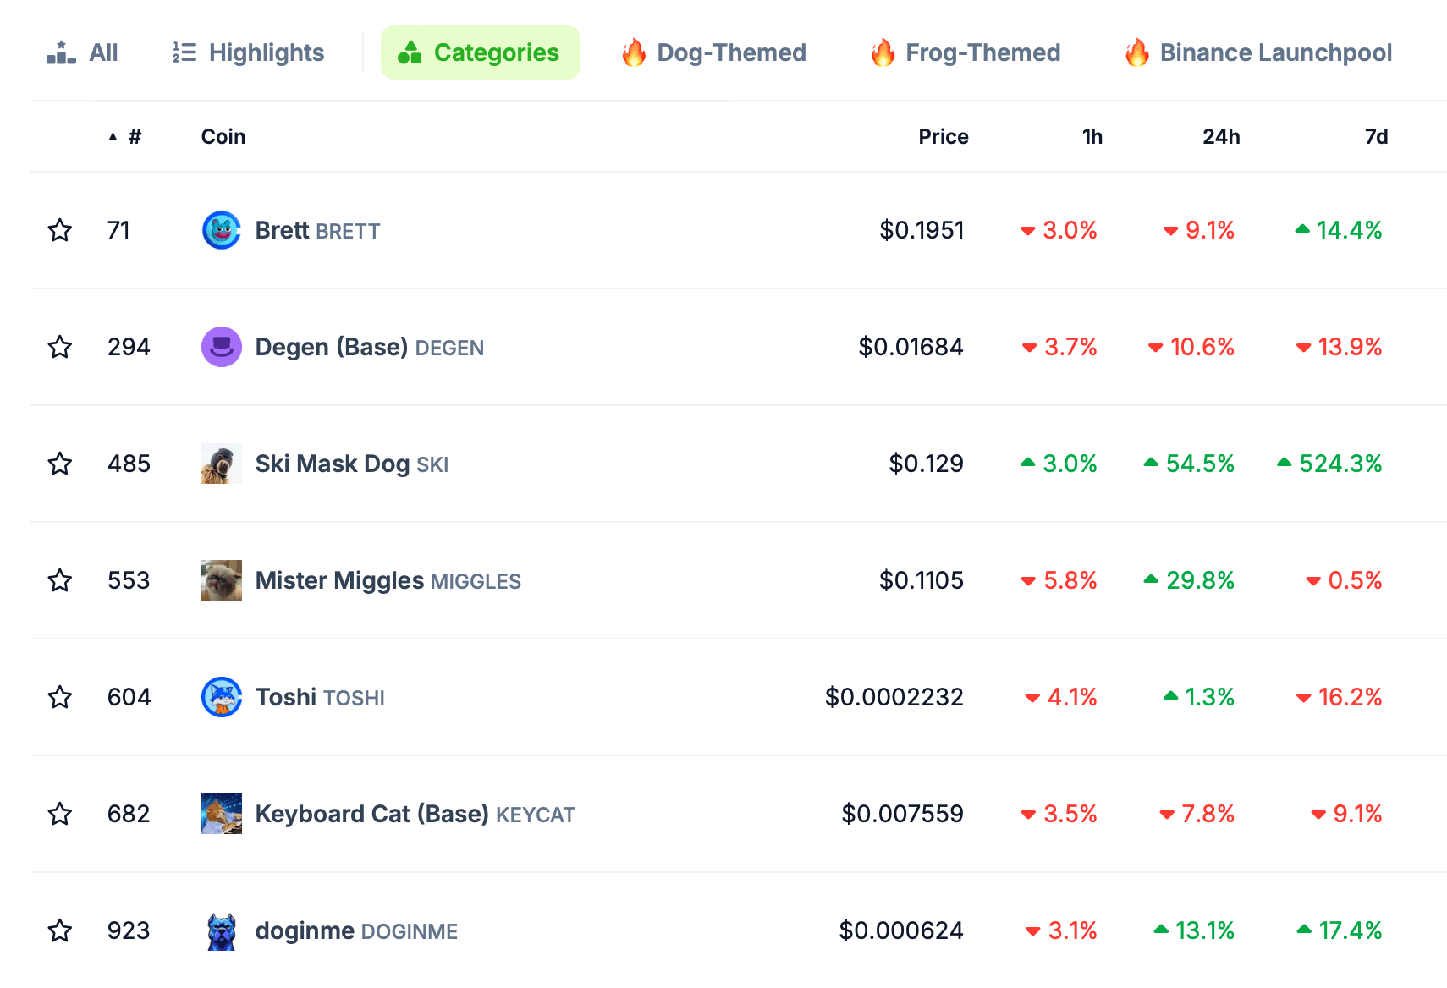Toggle the star for Ski Mask Dog
1447x988 pixels.
pos(60,464)
